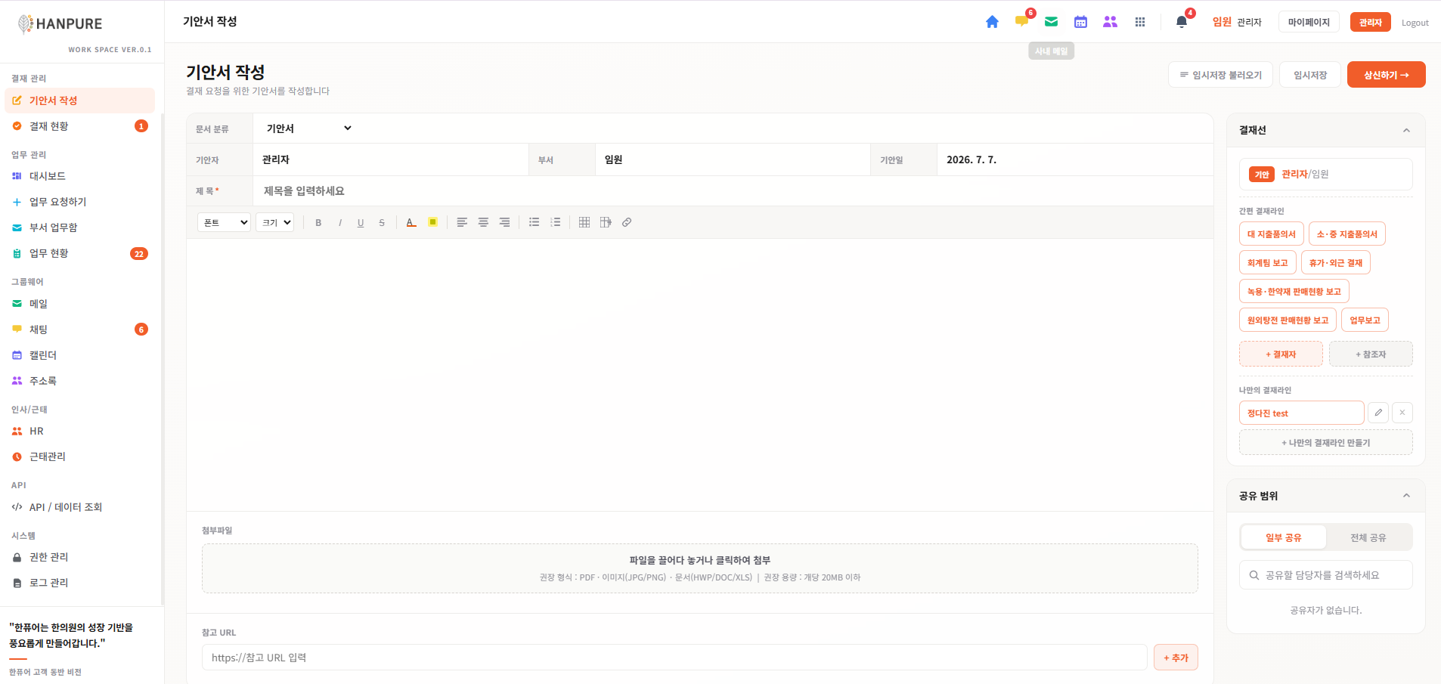Open the calendar icon in header

coord(1080,22)
